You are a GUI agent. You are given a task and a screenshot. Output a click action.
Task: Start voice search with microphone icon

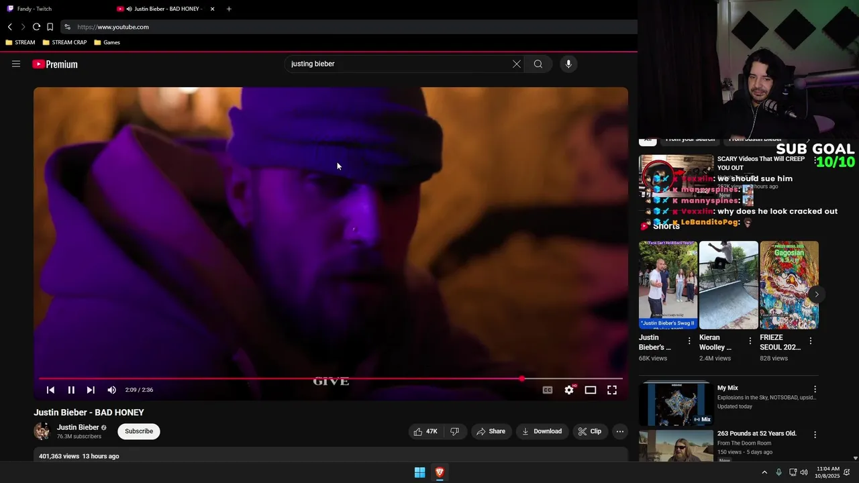click(x=568, y=64)
